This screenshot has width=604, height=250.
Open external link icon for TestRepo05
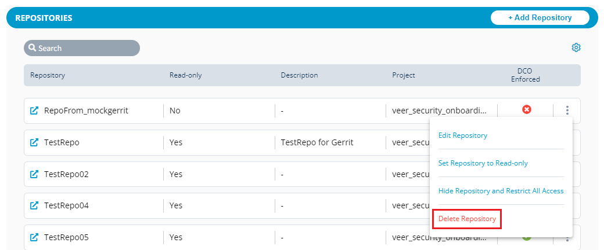[34, 237]
